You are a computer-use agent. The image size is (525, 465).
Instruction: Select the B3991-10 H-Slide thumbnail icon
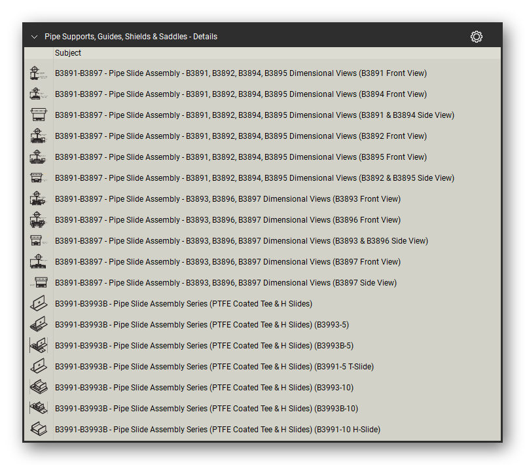(x=39, y=429)
